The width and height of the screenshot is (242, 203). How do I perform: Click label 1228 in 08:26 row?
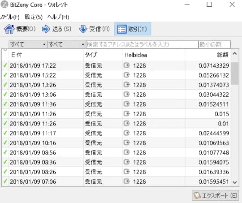[x=139, y=172]
